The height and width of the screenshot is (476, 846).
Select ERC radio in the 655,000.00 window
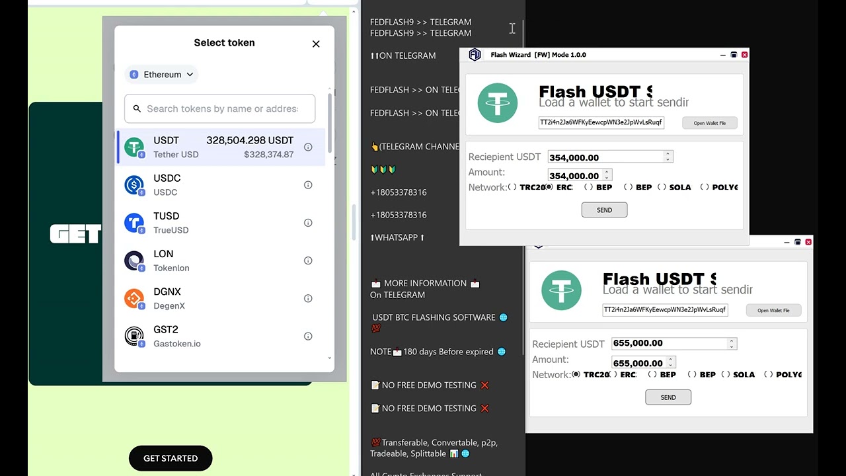614,374
